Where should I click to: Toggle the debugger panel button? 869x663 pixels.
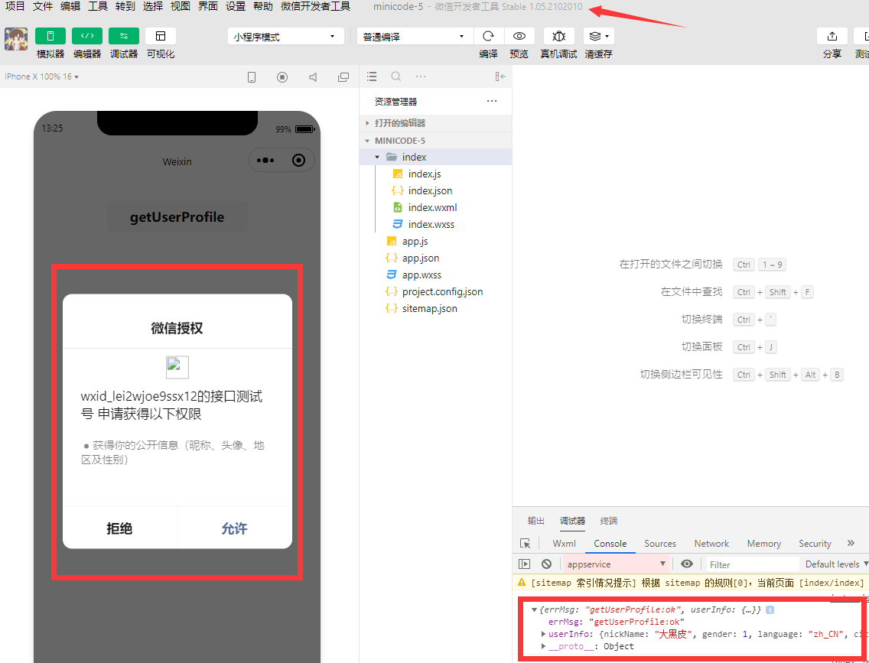(124, 36)
